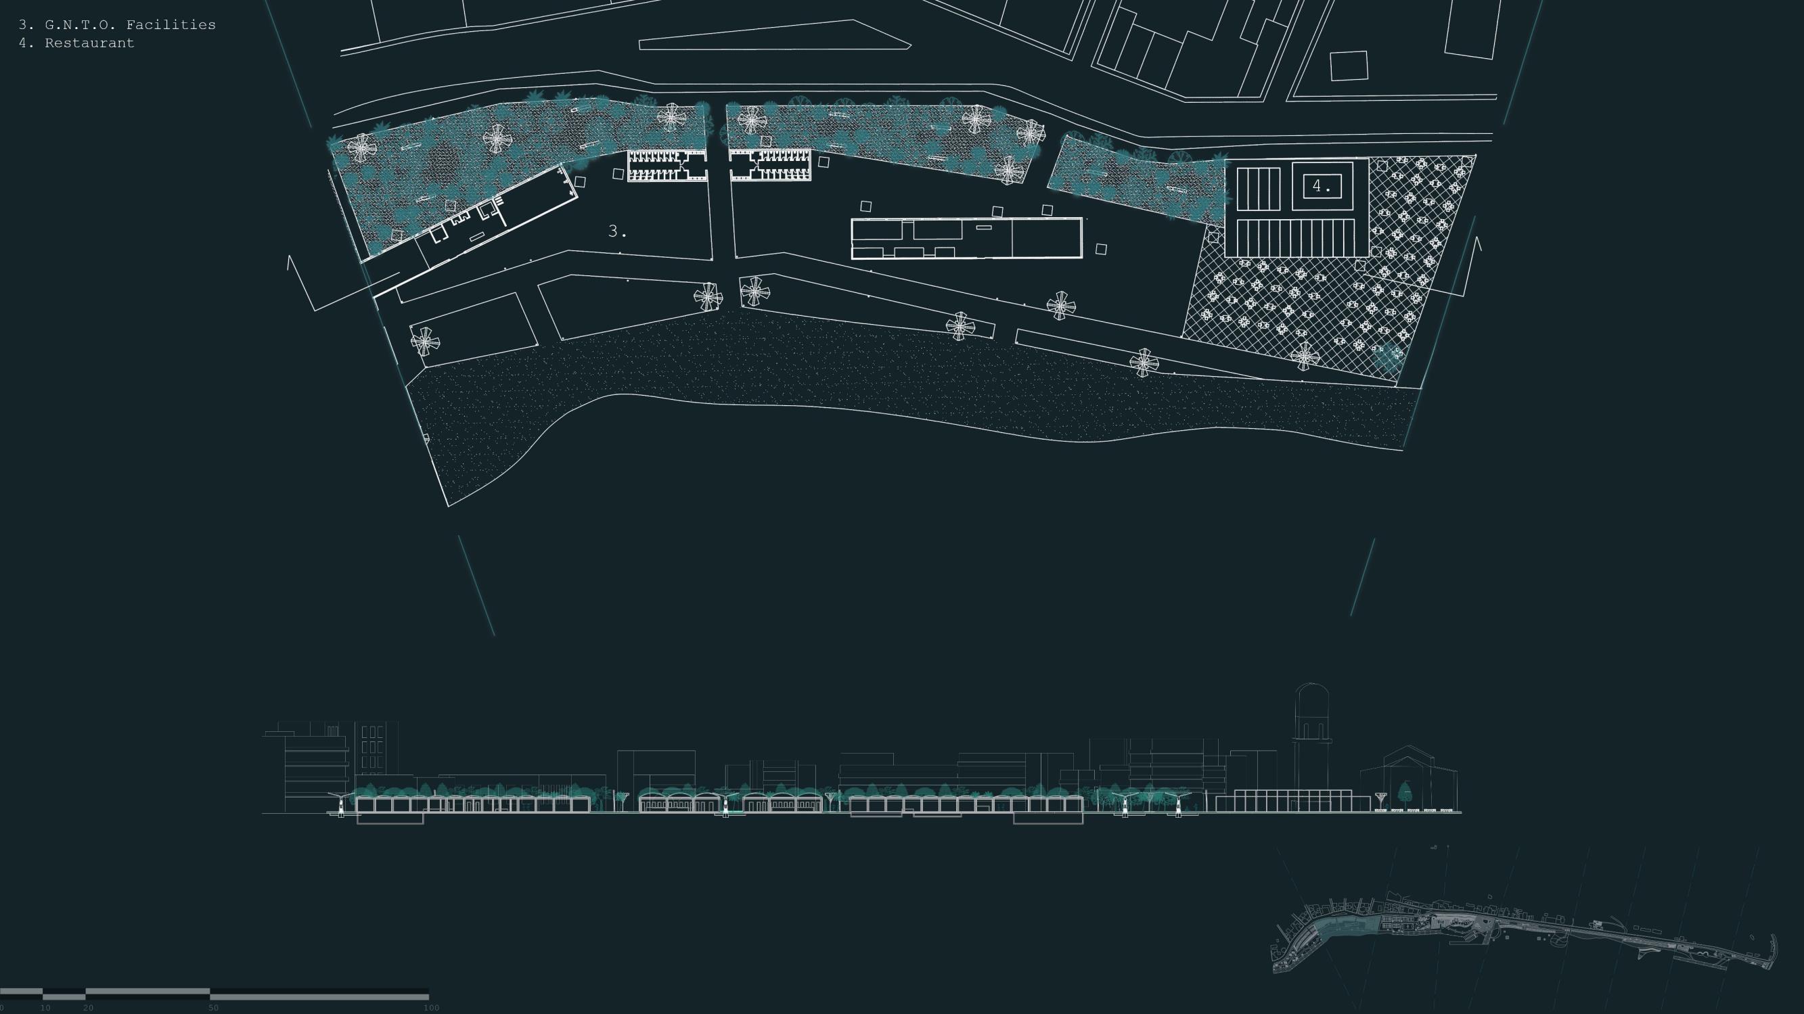Select the small isolated square building top-right
Image resolution: width=1804 pixels, height=1014 pixels.
click(x=1348, y=66)
